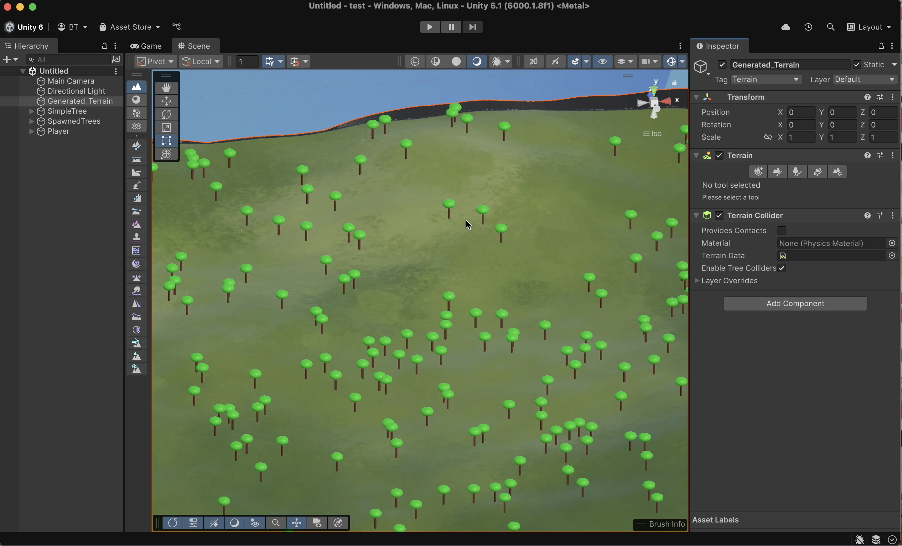The width and height of the screenshot is (902, 546).
Task: Expand the Layer Overrides section
Action: point(697,281)
